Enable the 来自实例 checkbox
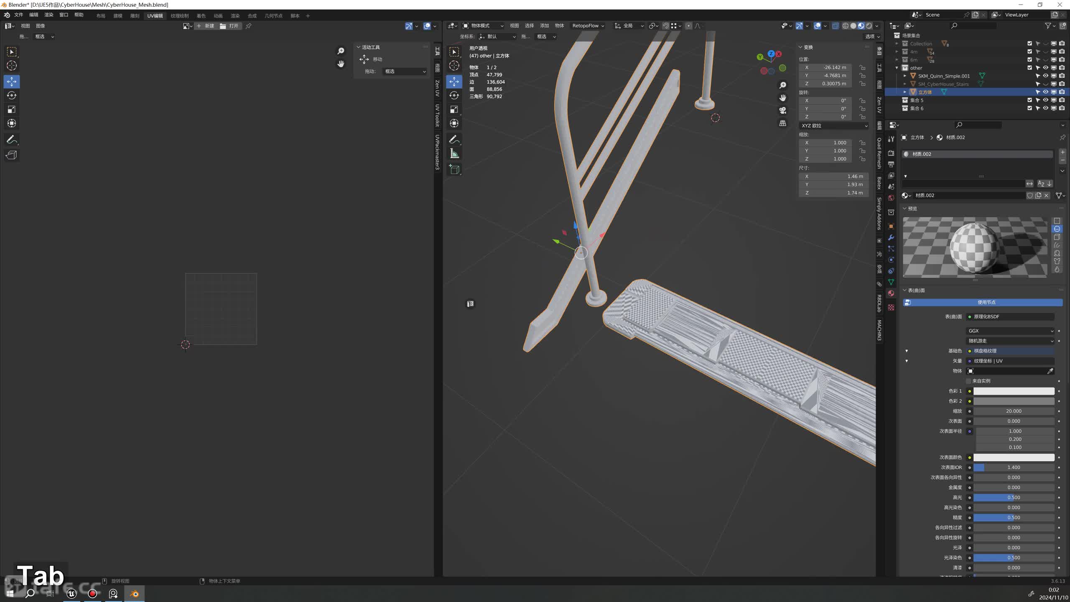Image resolution: width=1070 pixels, height=602 pixels. [x=968, y=381]
